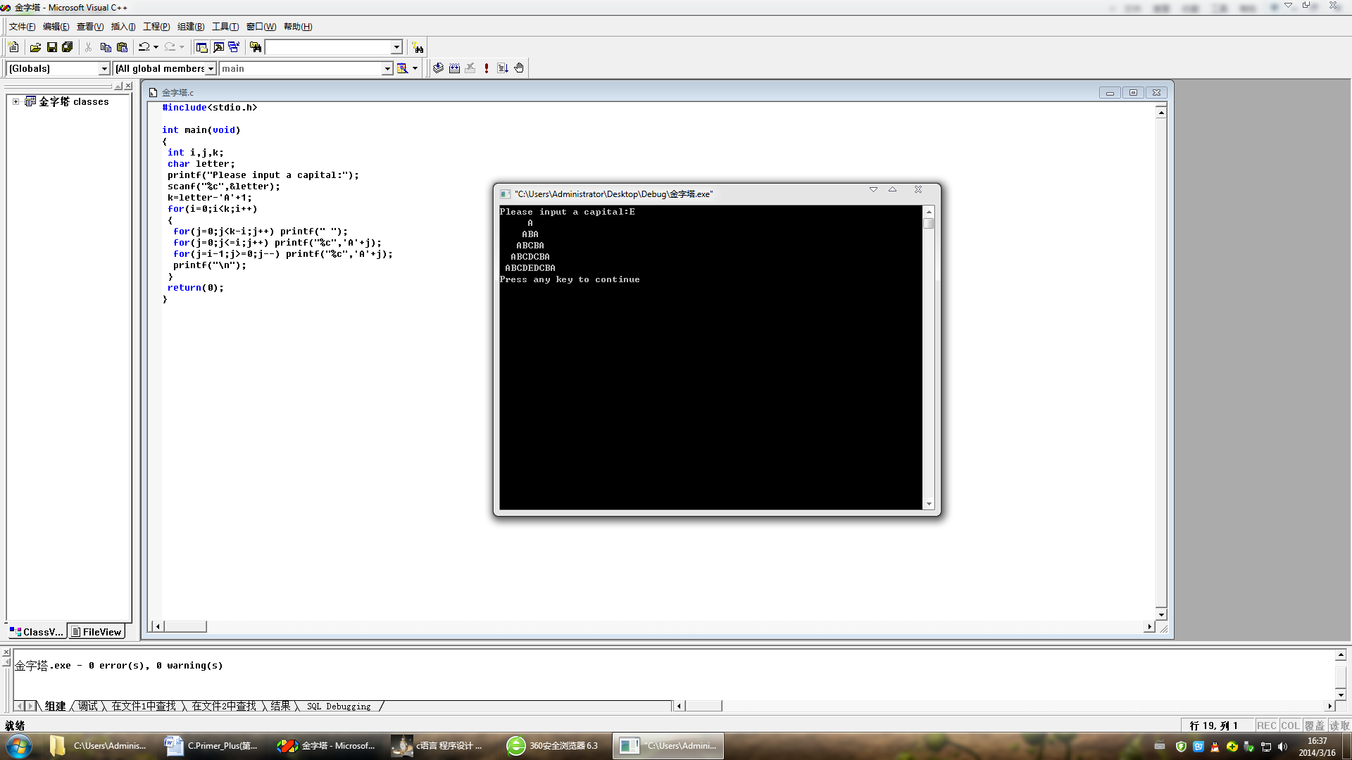Click the editor vertical scroll-down arrow
Screen dimensions: 1352x760
[x=1161, y=614]
